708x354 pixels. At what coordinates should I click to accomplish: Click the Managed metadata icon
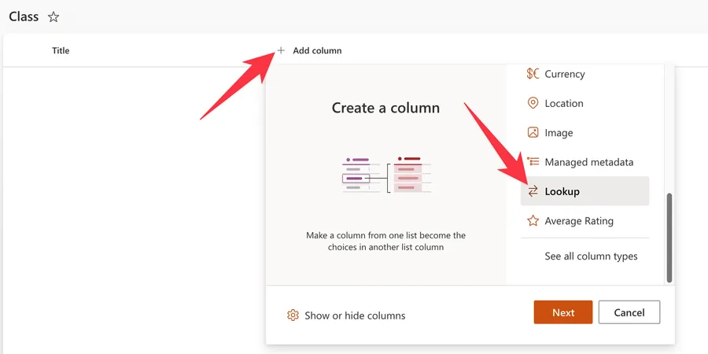(533, 162)
